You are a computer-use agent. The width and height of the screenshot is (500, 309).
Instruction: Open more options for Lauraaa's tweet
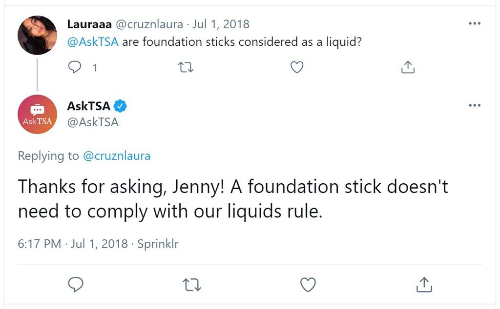pyautogui.click(x=475, y=23)
